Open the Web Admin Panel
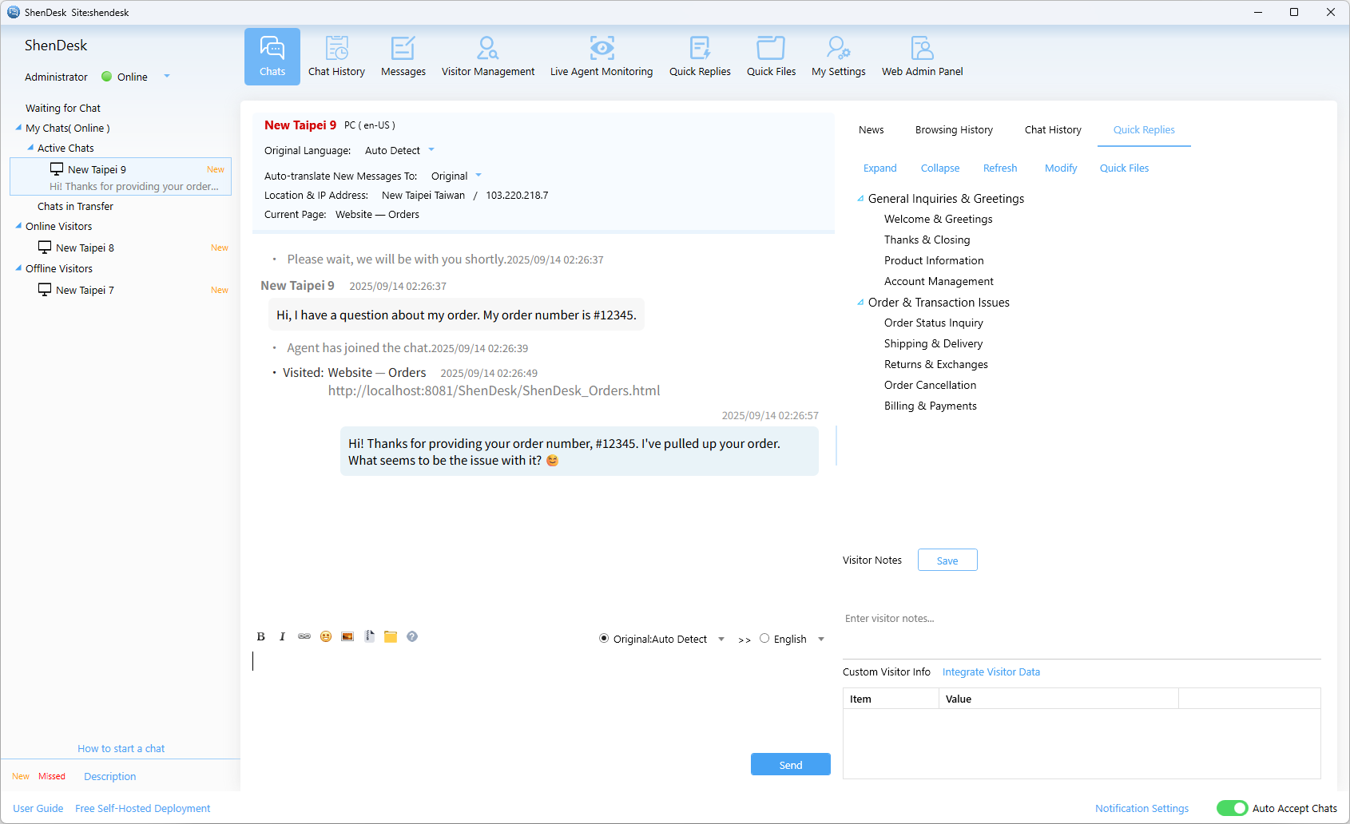 point(922,57)
